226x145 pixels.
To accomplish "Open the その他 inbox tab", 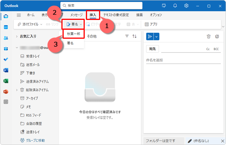I will point(92,36).
